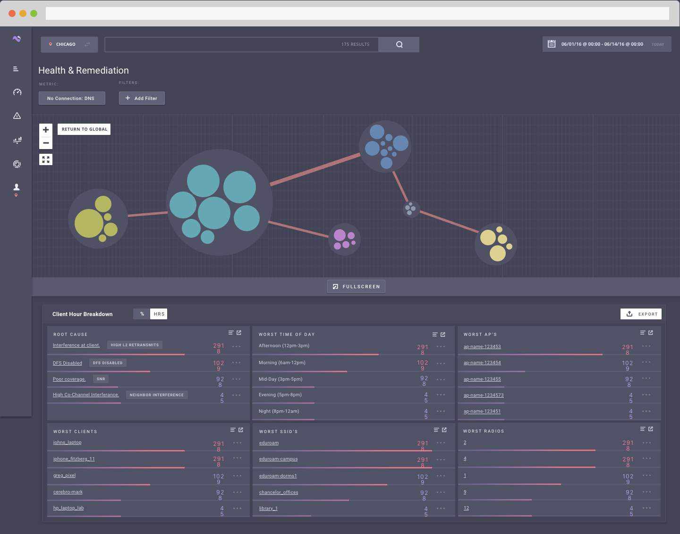
Task: Pop out the Worst Radios panel
Action: 651,429
